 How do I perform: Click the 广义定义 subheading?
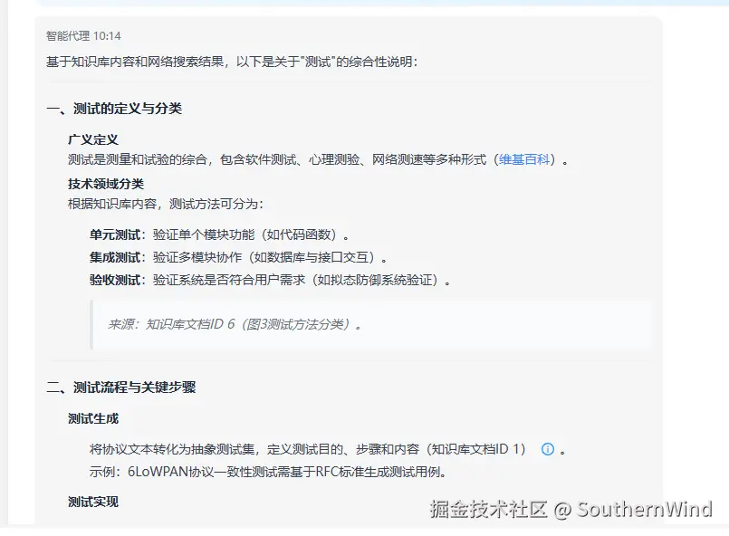tap(93, 139)
